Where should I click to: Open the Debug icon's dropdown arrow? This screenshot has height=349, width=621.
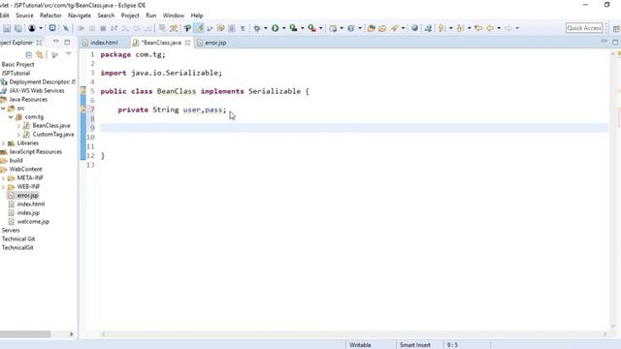[265, 28]
